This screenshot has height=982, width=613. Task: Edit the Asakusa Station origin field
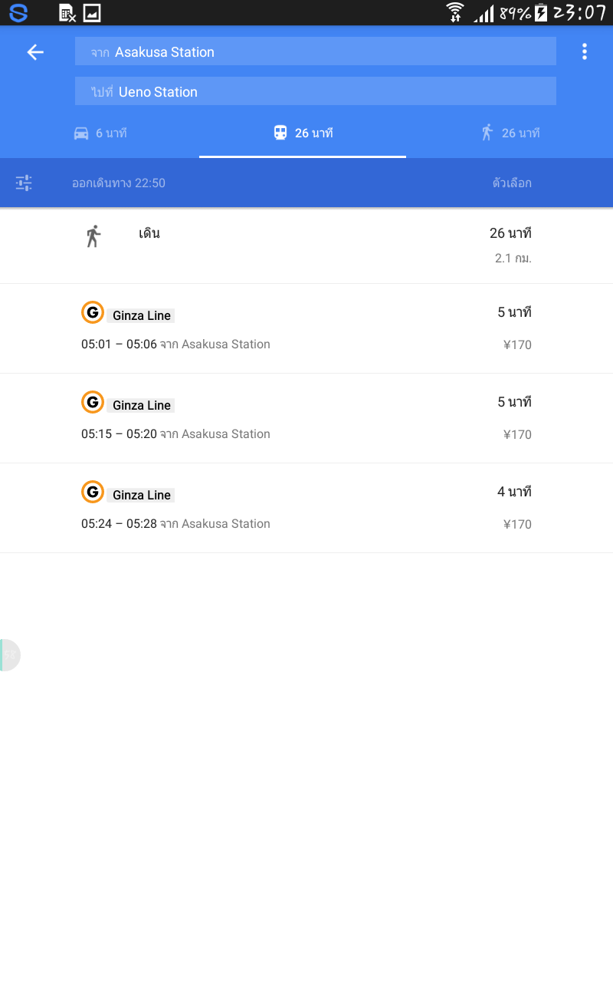(316, 51)
